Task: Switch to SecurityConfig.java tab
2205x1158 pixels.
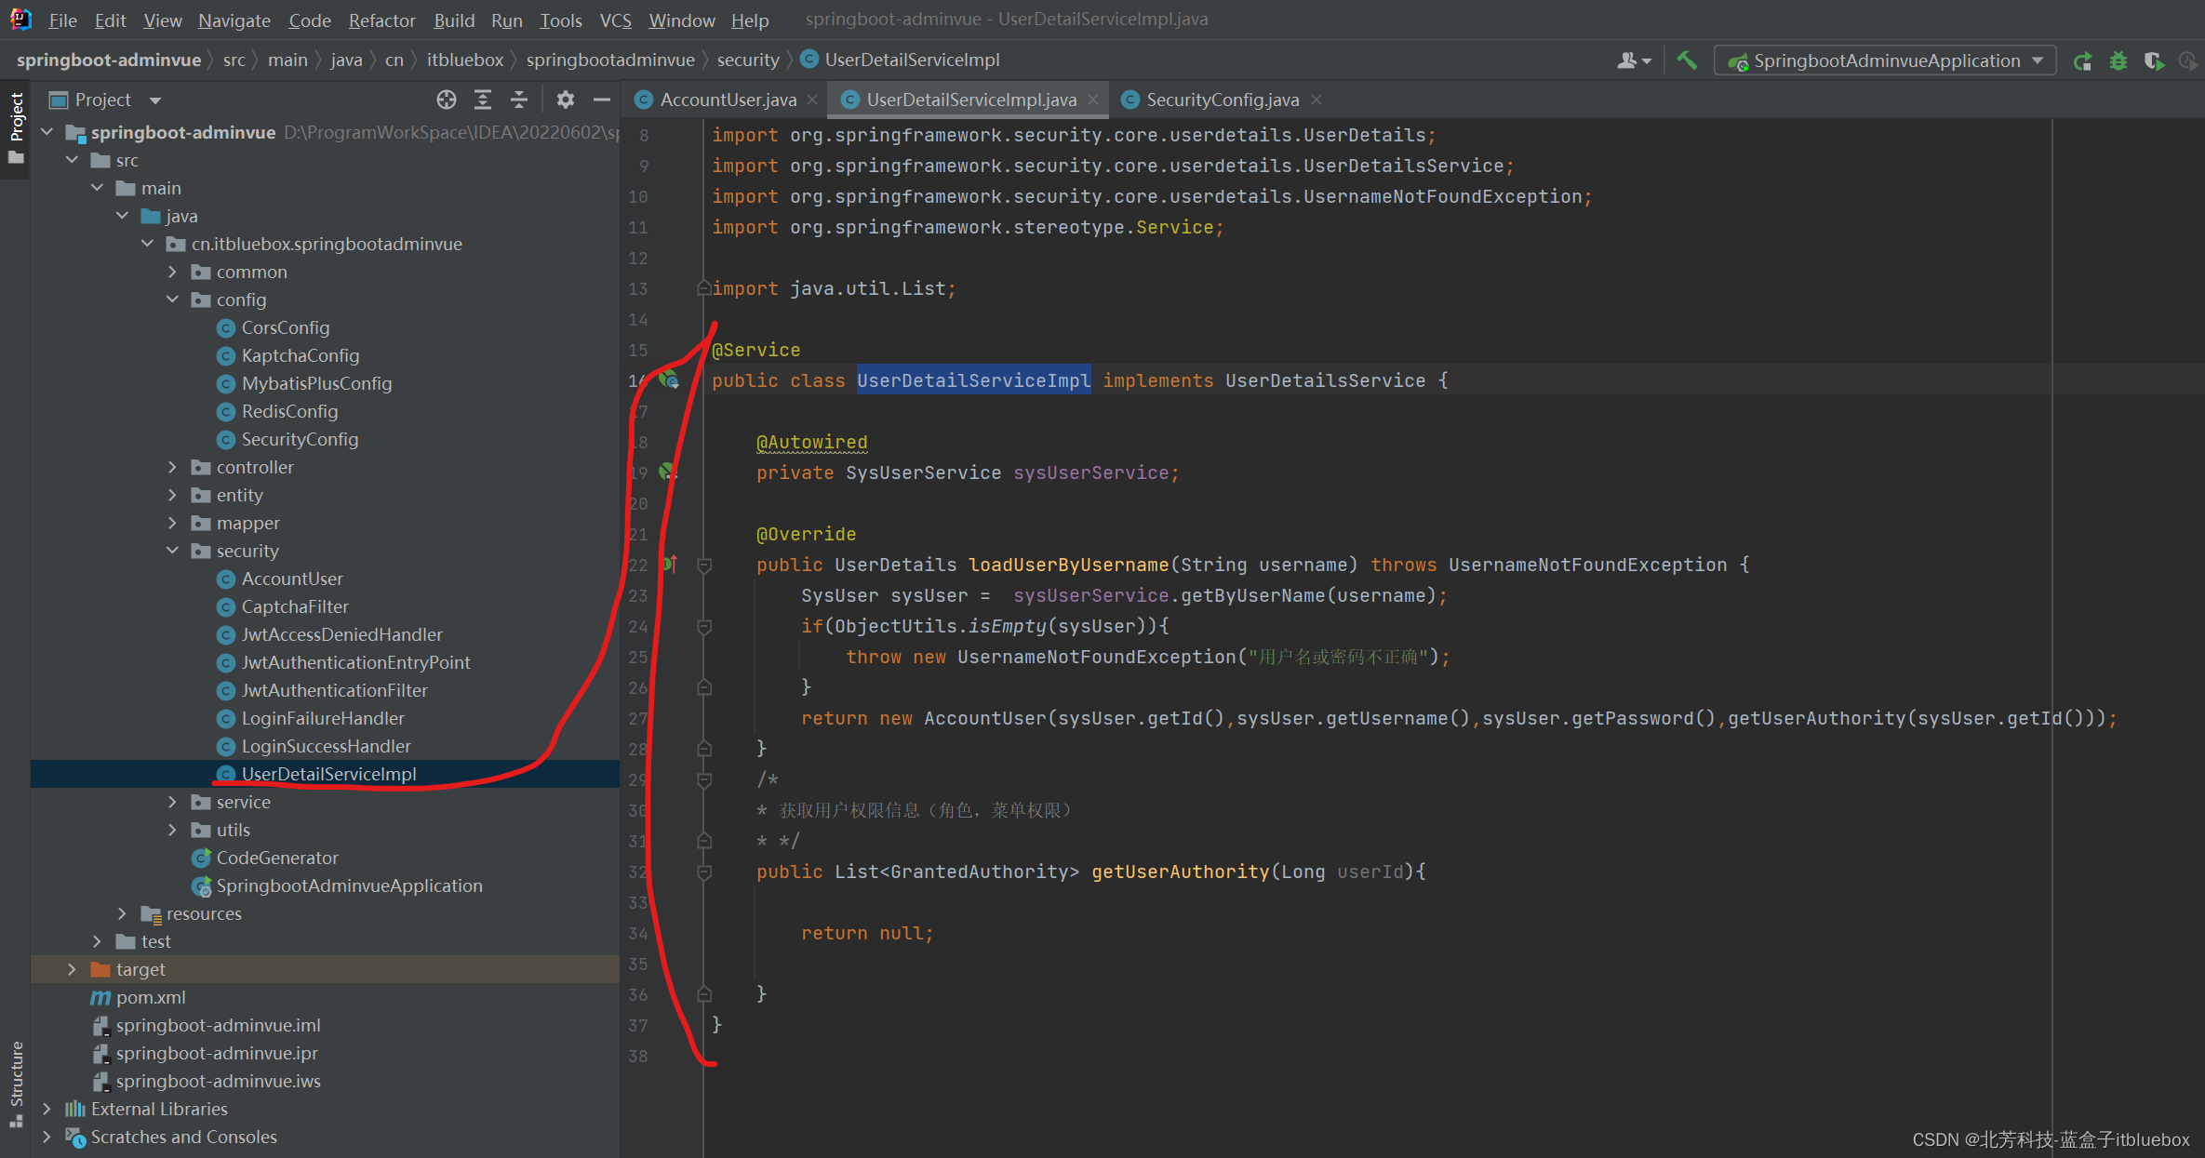Action: click(1222, 100)
